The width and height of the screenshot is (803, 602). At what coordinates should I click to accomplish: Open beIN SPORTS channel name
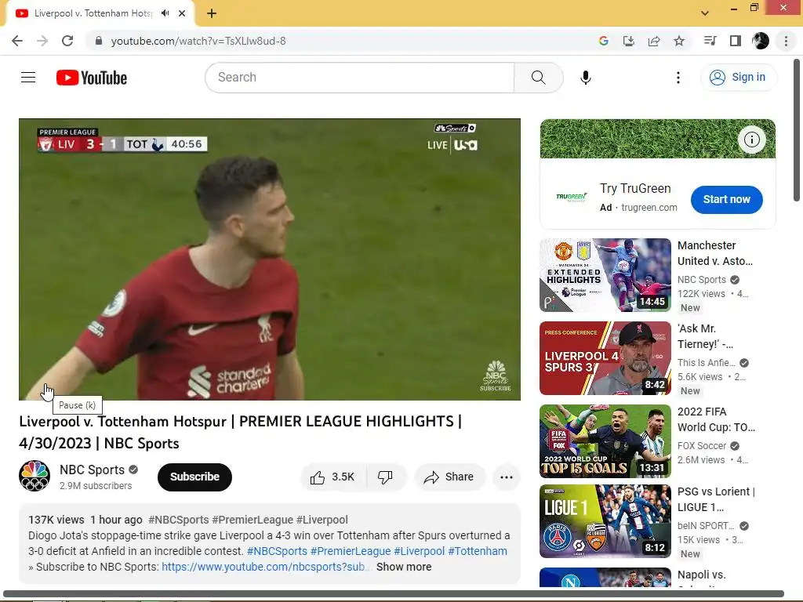coord(706,526)
